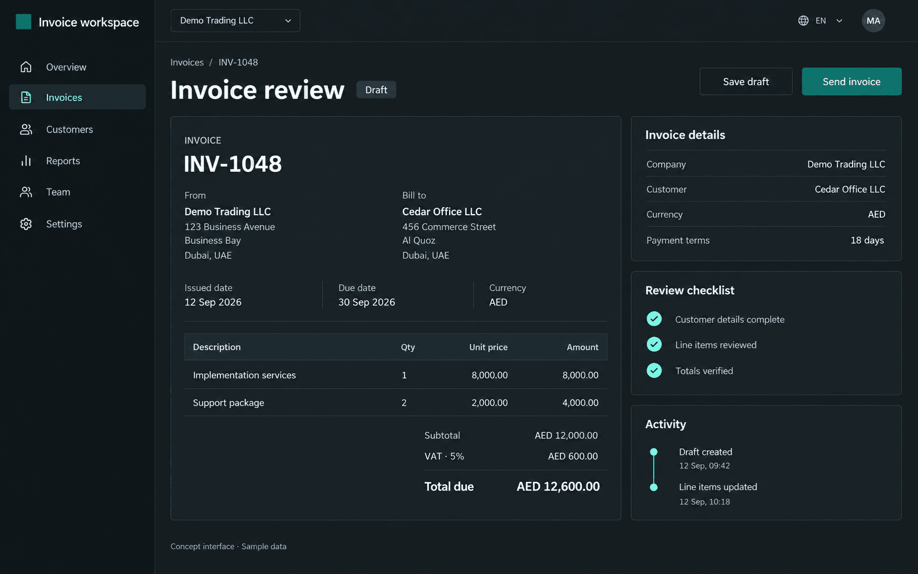Image resolution: width=918 pixels, height=574 pixels.
Task: Click the Draft created timeline dot
Action: click(x=653, y=452)
